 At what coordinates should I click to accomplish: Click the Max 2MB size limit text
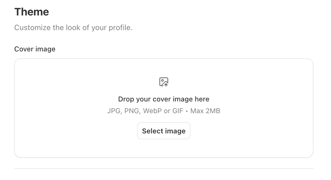click(x=205, y=111)
